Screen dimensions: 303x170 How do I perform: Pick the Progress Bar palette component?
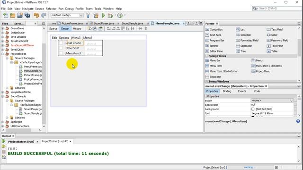pyautogui.click(x=214, y=41)
